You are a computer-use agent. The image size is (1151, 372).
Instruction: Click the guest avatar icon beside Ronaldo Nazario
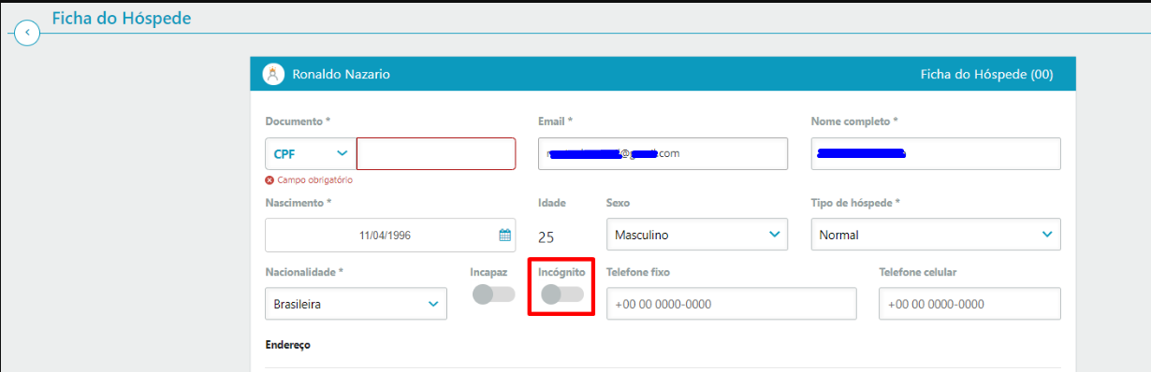273,74
